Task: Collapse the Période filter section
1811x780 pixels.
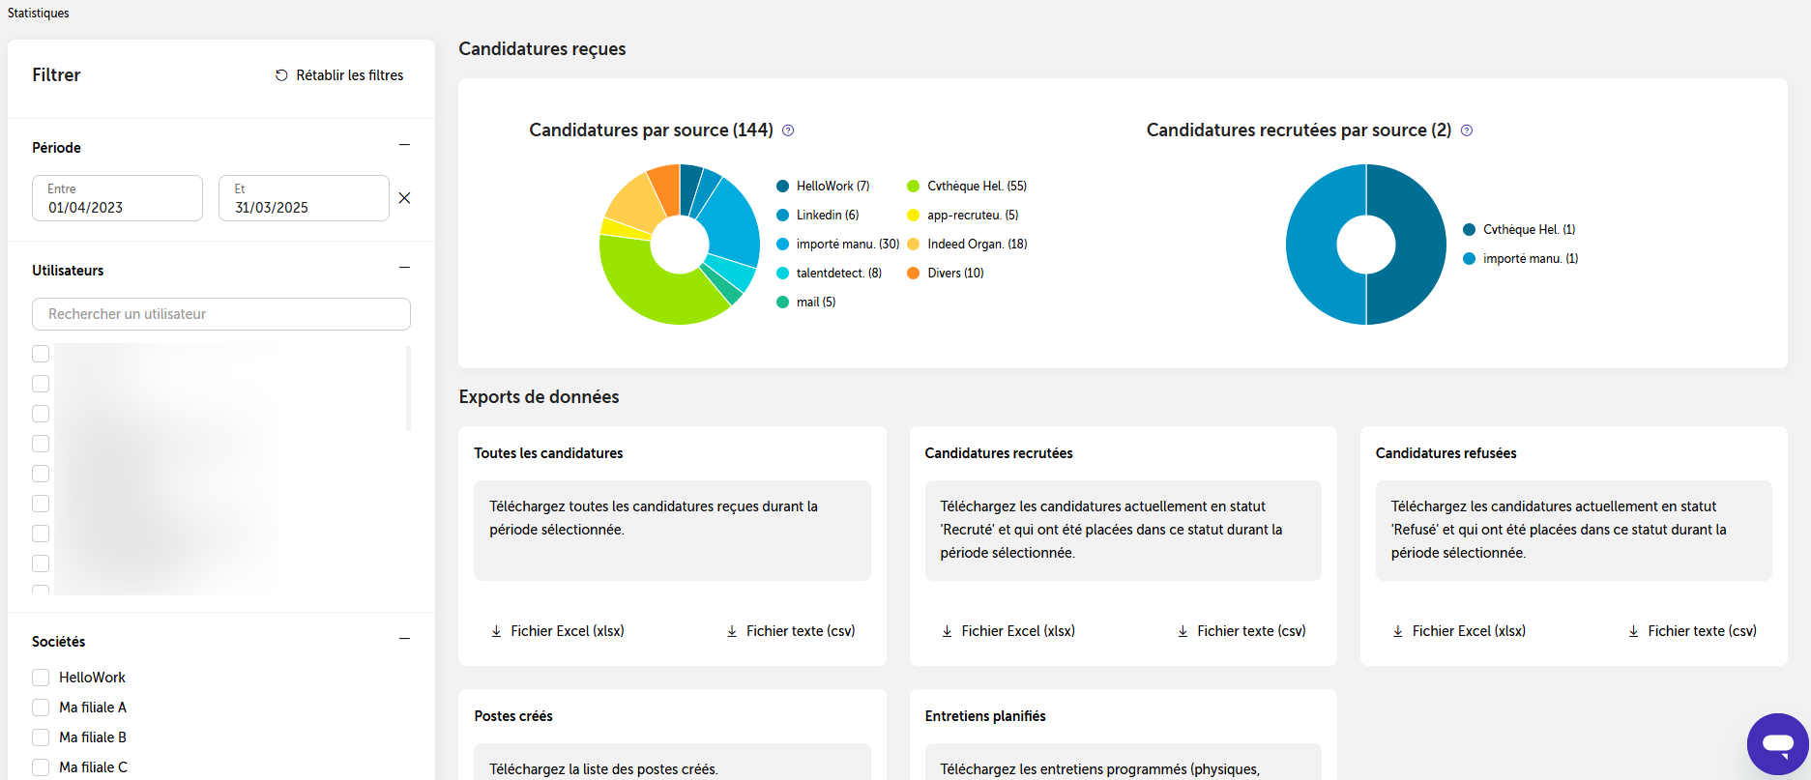Action: [x=404, y=145]
